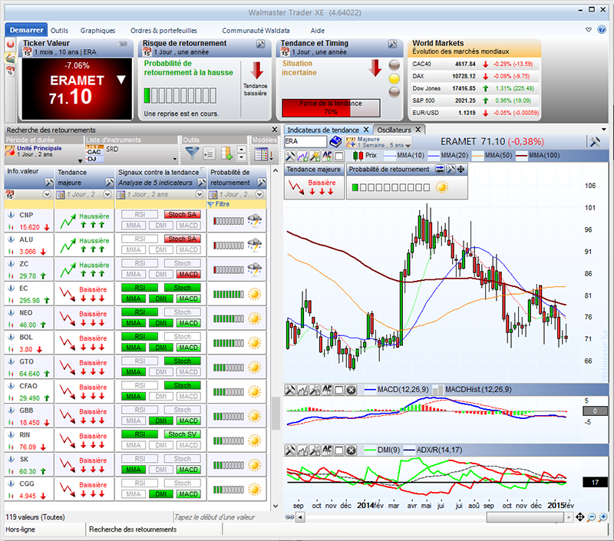Open the Majeure 1 Semaine, 5 ans dropdown
614x541 pixels.
(378, 142)
